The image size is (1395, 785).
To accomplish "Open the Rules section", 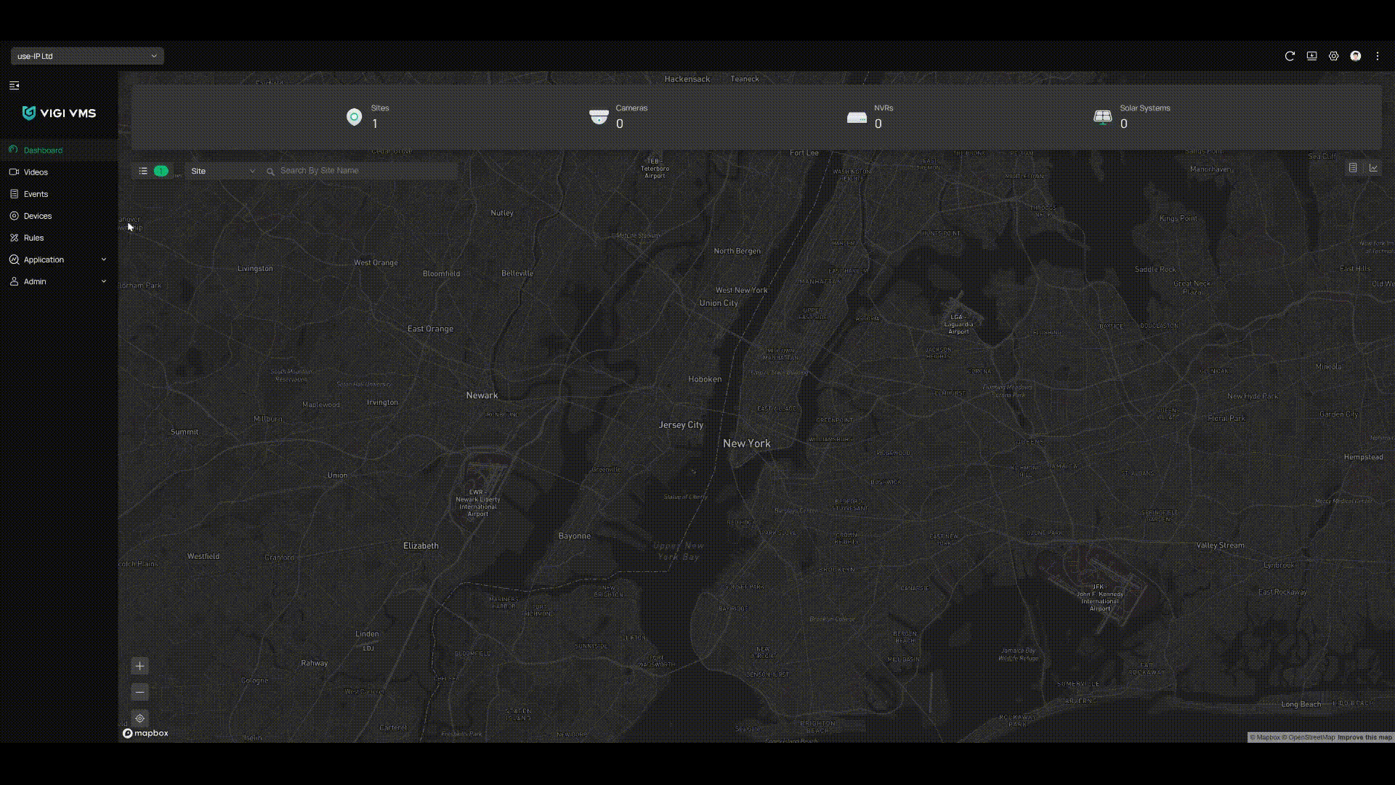I will click(33, 238).
